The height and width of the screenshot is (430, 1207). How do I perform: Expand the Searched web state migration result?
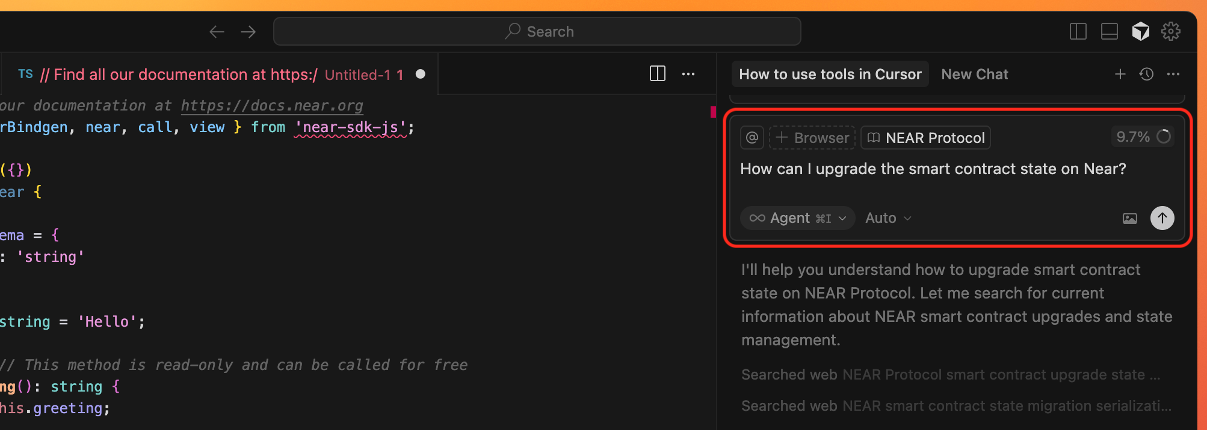point(956,406)
